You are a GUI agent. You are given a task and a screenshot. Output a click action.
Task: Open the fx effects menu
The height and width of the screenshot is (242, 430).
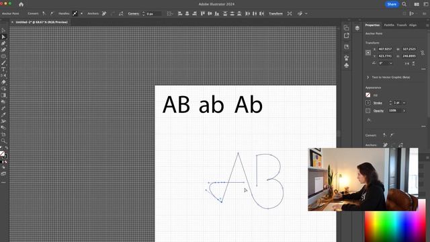[369, 120]
